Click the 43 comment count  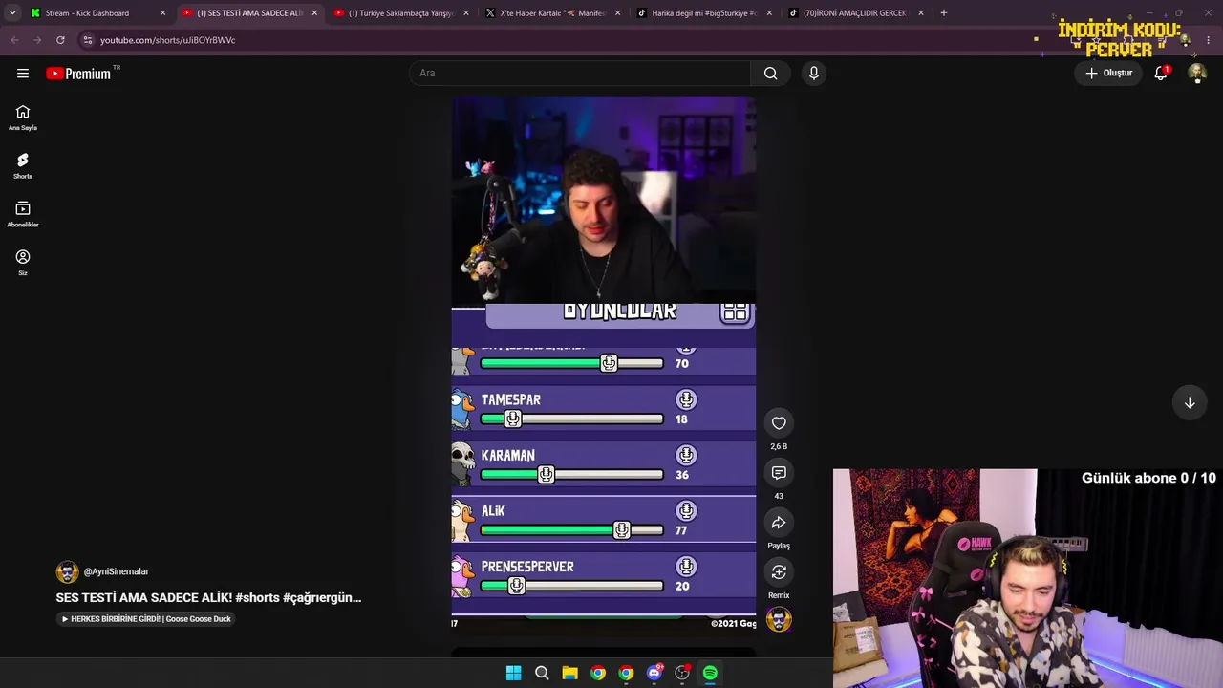point(779,496)
